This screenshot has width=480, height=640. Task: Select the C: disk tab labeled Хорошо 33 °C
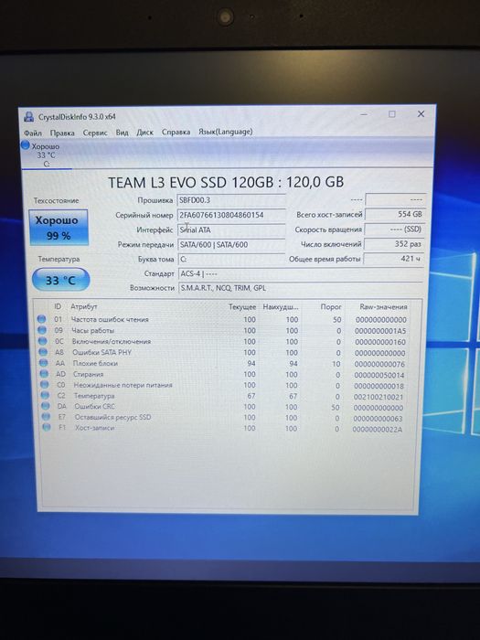(x=45, y=155)
